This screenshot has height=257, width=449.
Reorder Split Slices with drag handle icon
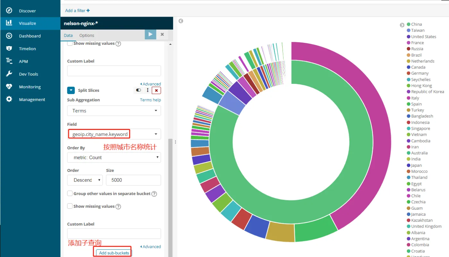click(148, 90)
